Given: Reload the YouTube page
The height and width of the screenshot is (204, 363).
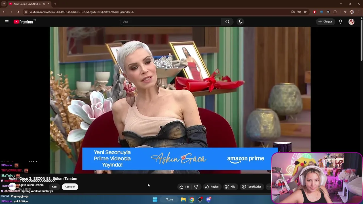Looking at the screenshot, I should [18, 12].
